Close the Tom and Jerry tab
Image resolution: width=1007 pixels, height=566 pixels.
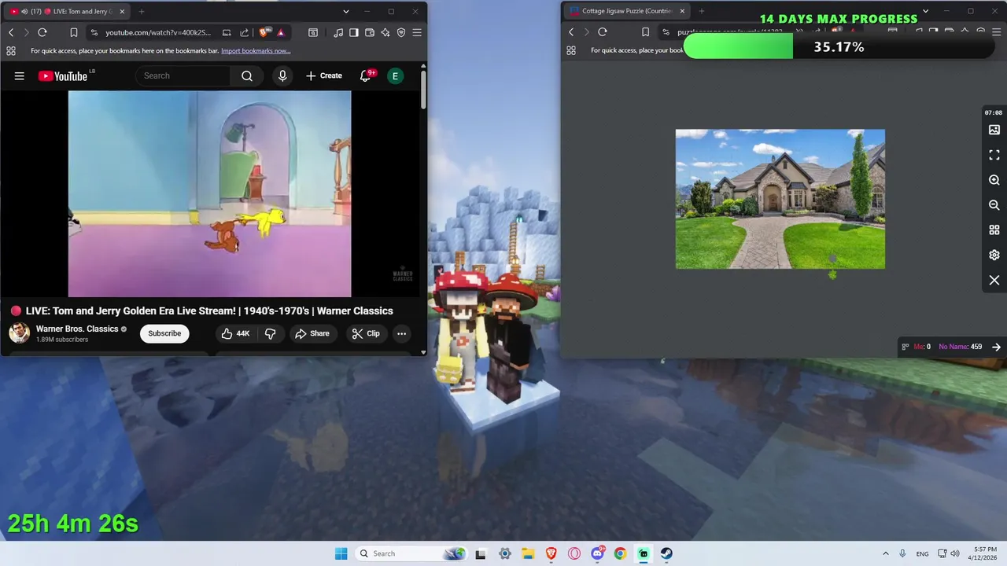pyautogui.click(x=122, y=12)
